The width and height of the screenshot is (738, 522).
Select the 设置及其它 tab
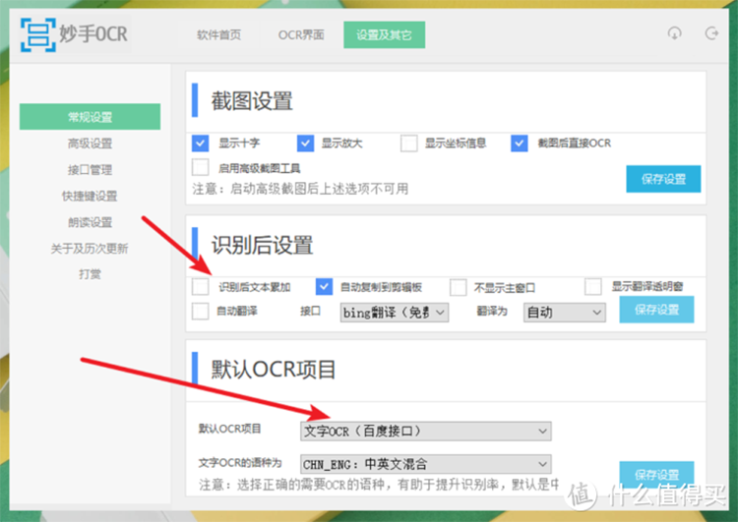click(x=384, y=34)
